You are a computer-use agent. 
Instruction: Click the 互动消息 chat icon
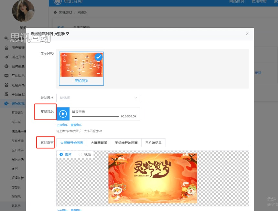pos(6,76)
